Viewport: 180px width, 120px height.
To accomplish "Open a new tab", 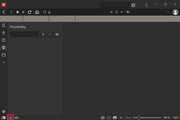I will [133, 5].
